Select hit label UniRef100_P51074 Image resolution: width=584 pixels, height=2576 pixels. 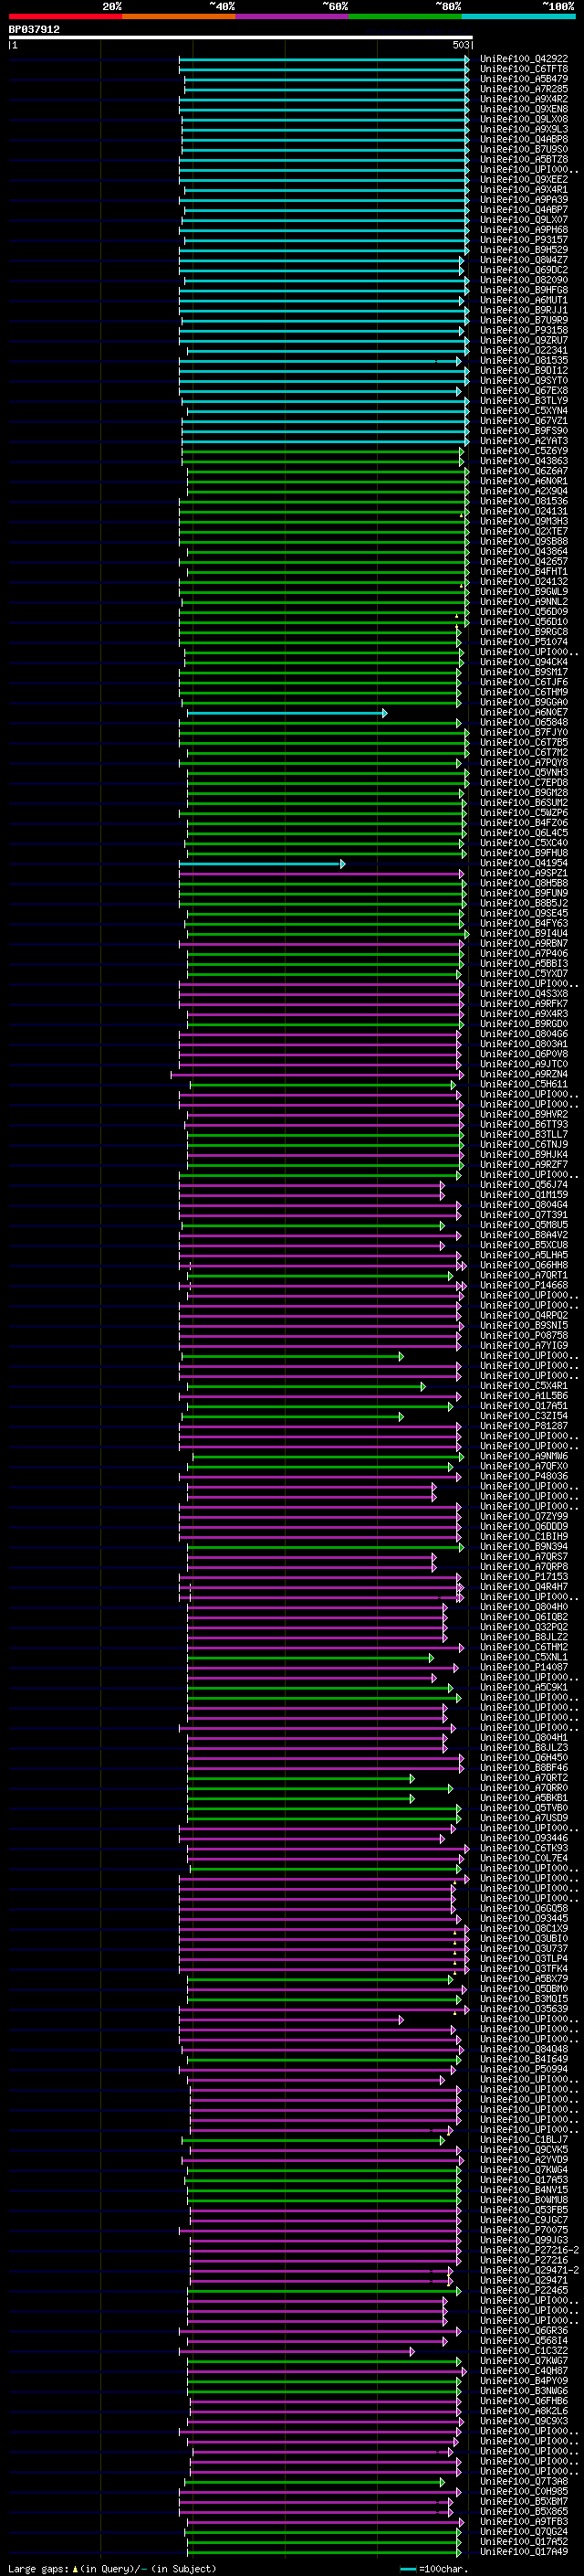coord(523,642)
